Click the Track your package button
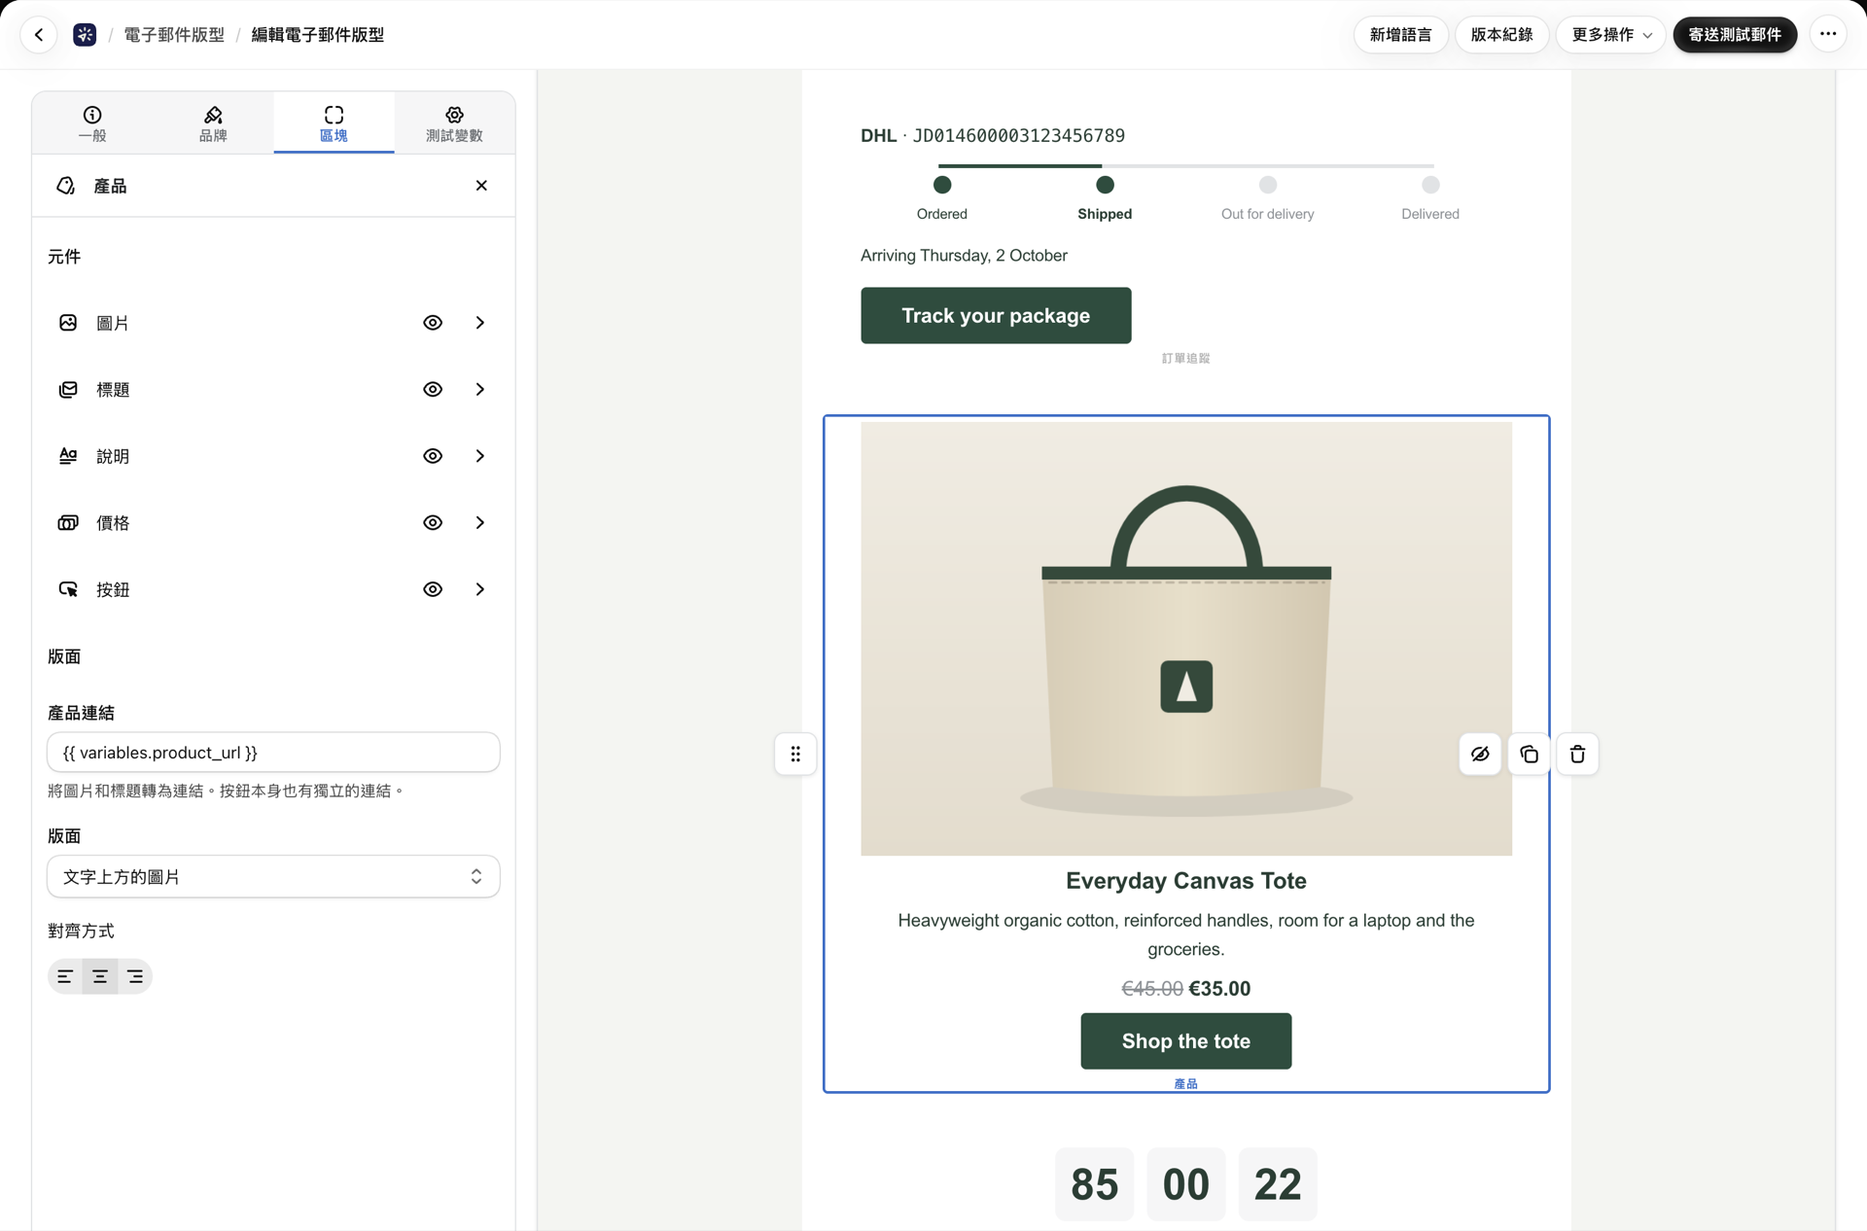1867x1231 pixels. pyautogui.click(x=996, y=316)
